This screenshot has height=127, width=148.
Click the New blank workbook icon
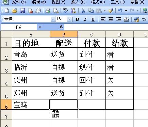tap(7, 11)
